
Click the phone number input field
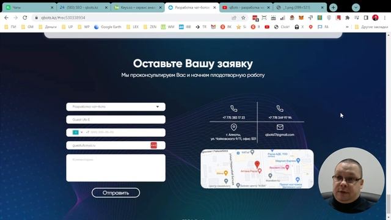(115, 133)
